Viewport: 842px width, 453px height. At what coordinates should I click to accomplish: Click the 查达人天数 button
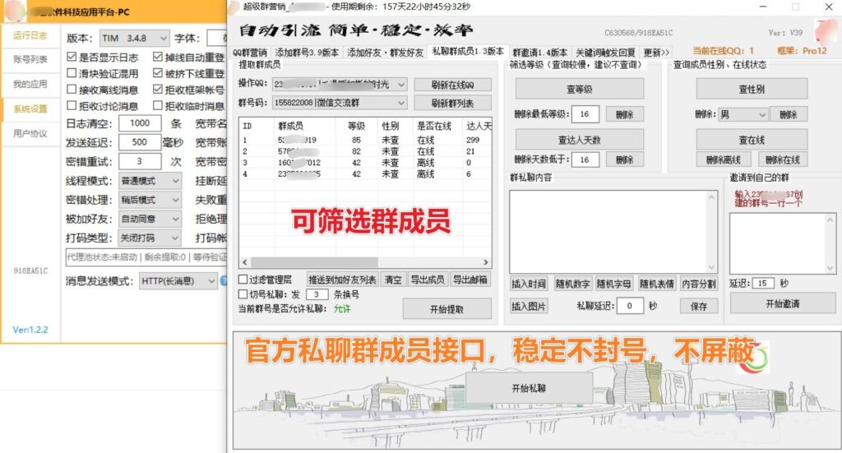point(580,140)
